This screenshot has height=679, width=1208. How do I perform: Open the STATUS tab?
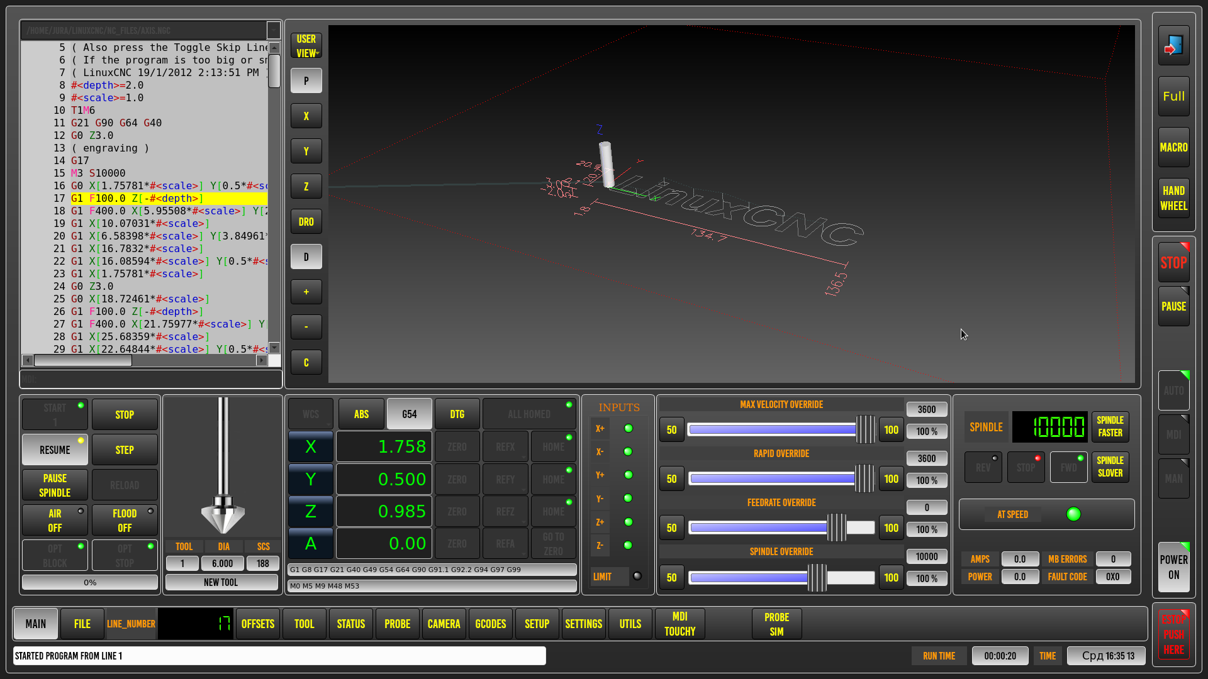pyautogui.click(x=351, y=624)
